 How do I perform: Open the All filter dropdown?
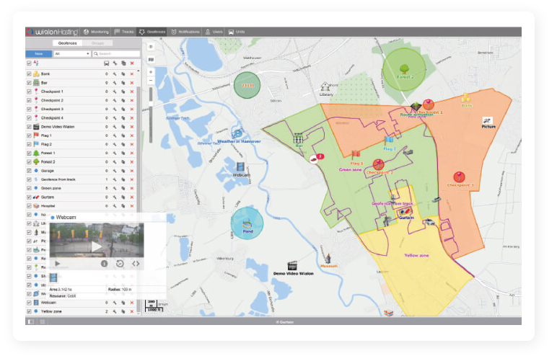(72, 53)
